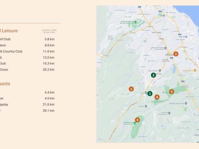The image size is (199, 149).
Task: Click the 'General Mariano Alvarez' map label
Action: (x=110, y=38)
